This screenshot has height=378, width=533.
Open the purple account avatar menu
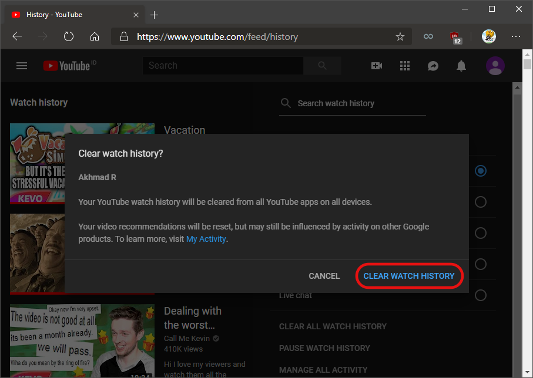point(495,66)
